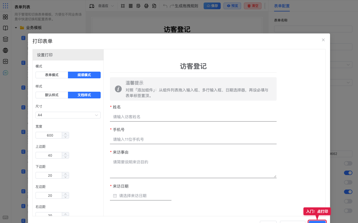The image size is (358, 223).
Task: Increase 宽度 with the up arrow
Action: tap(65, 134)
